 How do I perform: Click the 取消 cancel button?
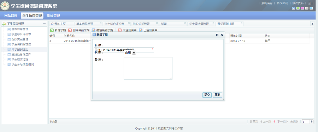217,95
